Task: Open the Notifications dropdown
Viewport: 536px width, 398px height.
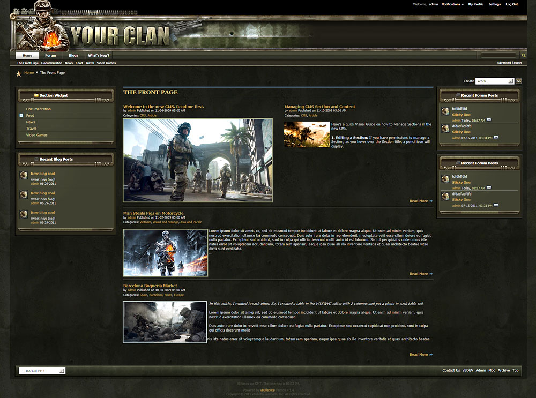Action: coord(452,4)
